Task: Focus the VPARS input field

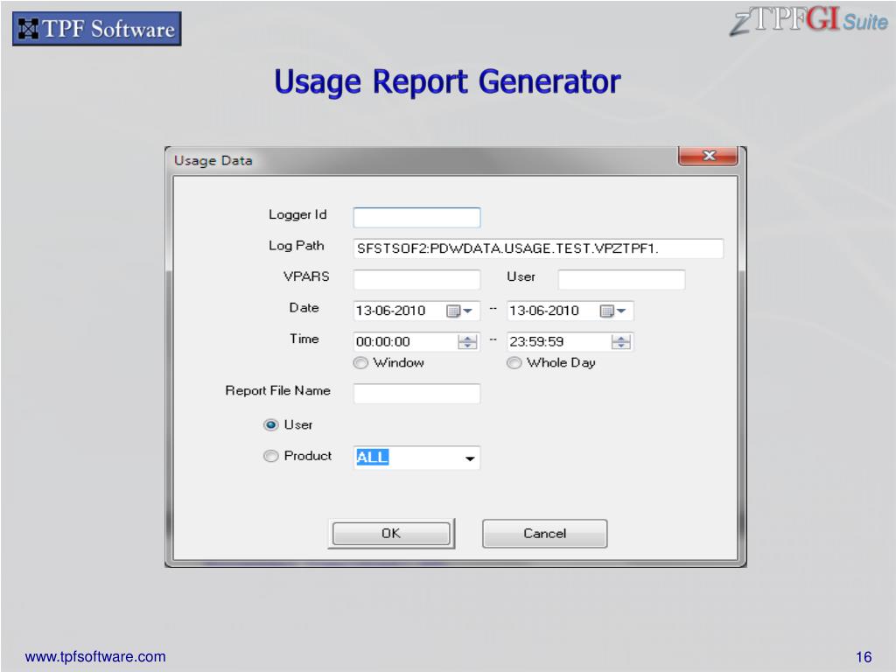Action: 416,279
